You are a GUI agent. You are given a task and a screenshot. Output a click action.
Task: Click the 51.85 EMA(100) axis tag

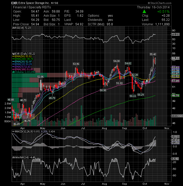175,81
